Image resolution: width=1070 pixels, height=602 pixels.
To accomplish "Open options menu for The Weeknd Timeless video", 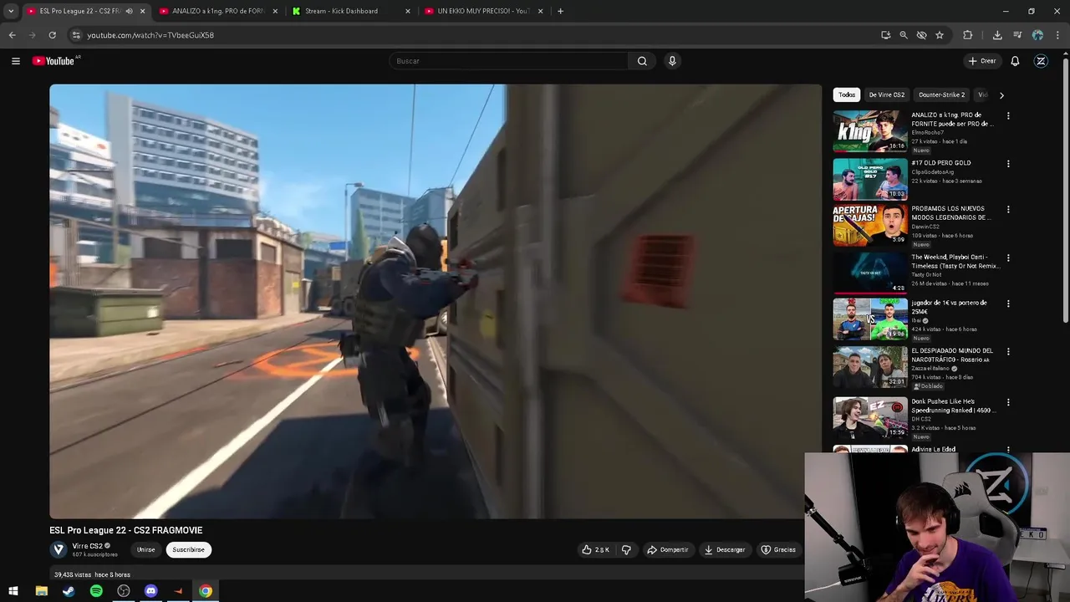I will [x=1008, y=258].
